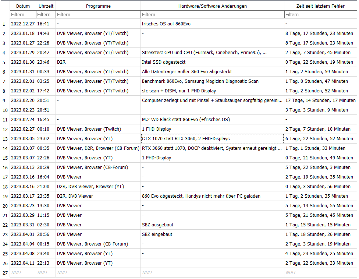359x279 pixels.
Task: Select date cell 2023.03.13
Action: 23,167
